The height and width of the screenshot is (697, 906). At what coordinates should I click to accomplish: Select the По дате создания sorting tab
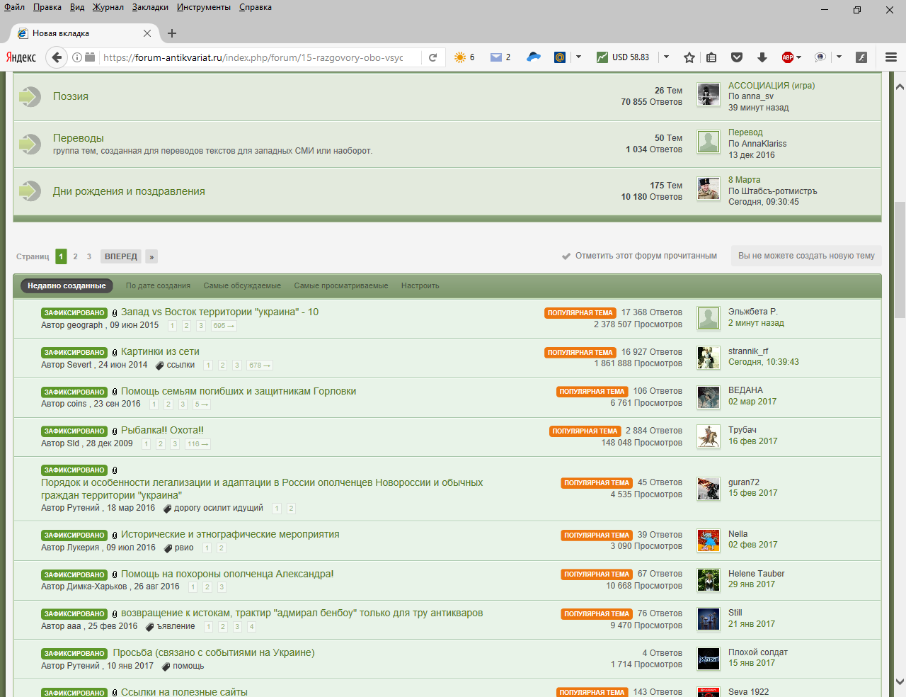[158, 286]
